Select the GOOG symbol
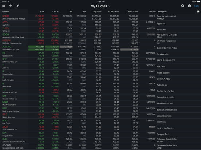The width and height of the screenshot is (201, 150). (x=5, y=34)
